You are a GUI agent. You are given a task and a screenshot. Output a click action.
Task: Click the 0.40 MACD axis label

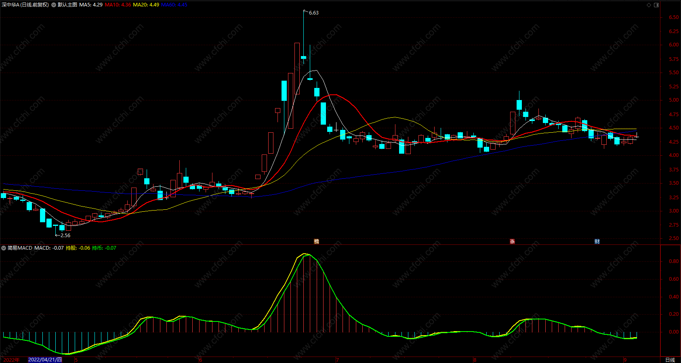click(x=674, y=297)
